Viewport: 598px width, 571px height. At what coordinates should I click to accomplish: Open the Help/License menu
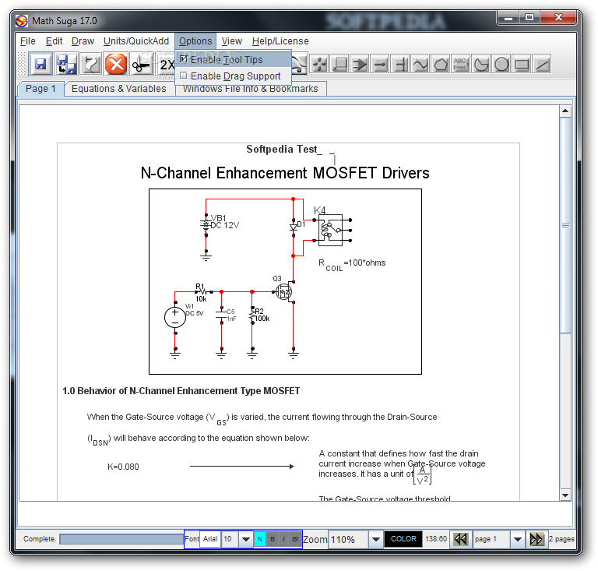(x=280, y=41)
